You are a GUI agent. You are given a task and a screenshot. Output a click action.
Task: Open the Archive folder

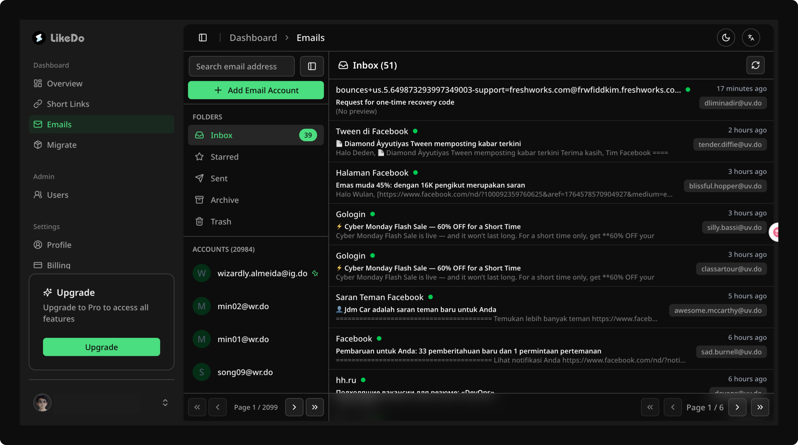(224, 200)
